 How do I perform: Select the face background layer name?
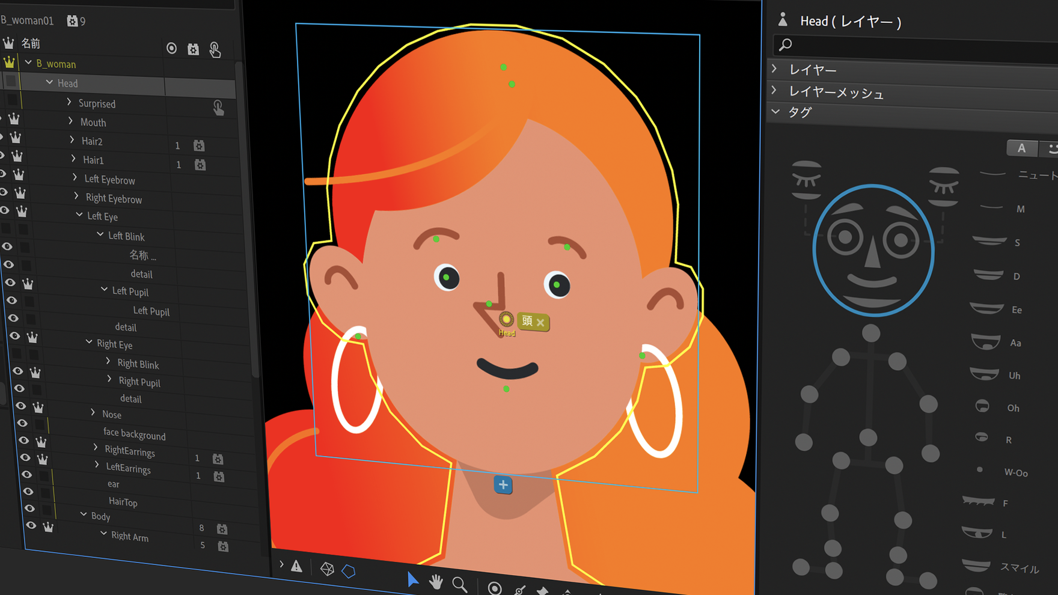134,434
